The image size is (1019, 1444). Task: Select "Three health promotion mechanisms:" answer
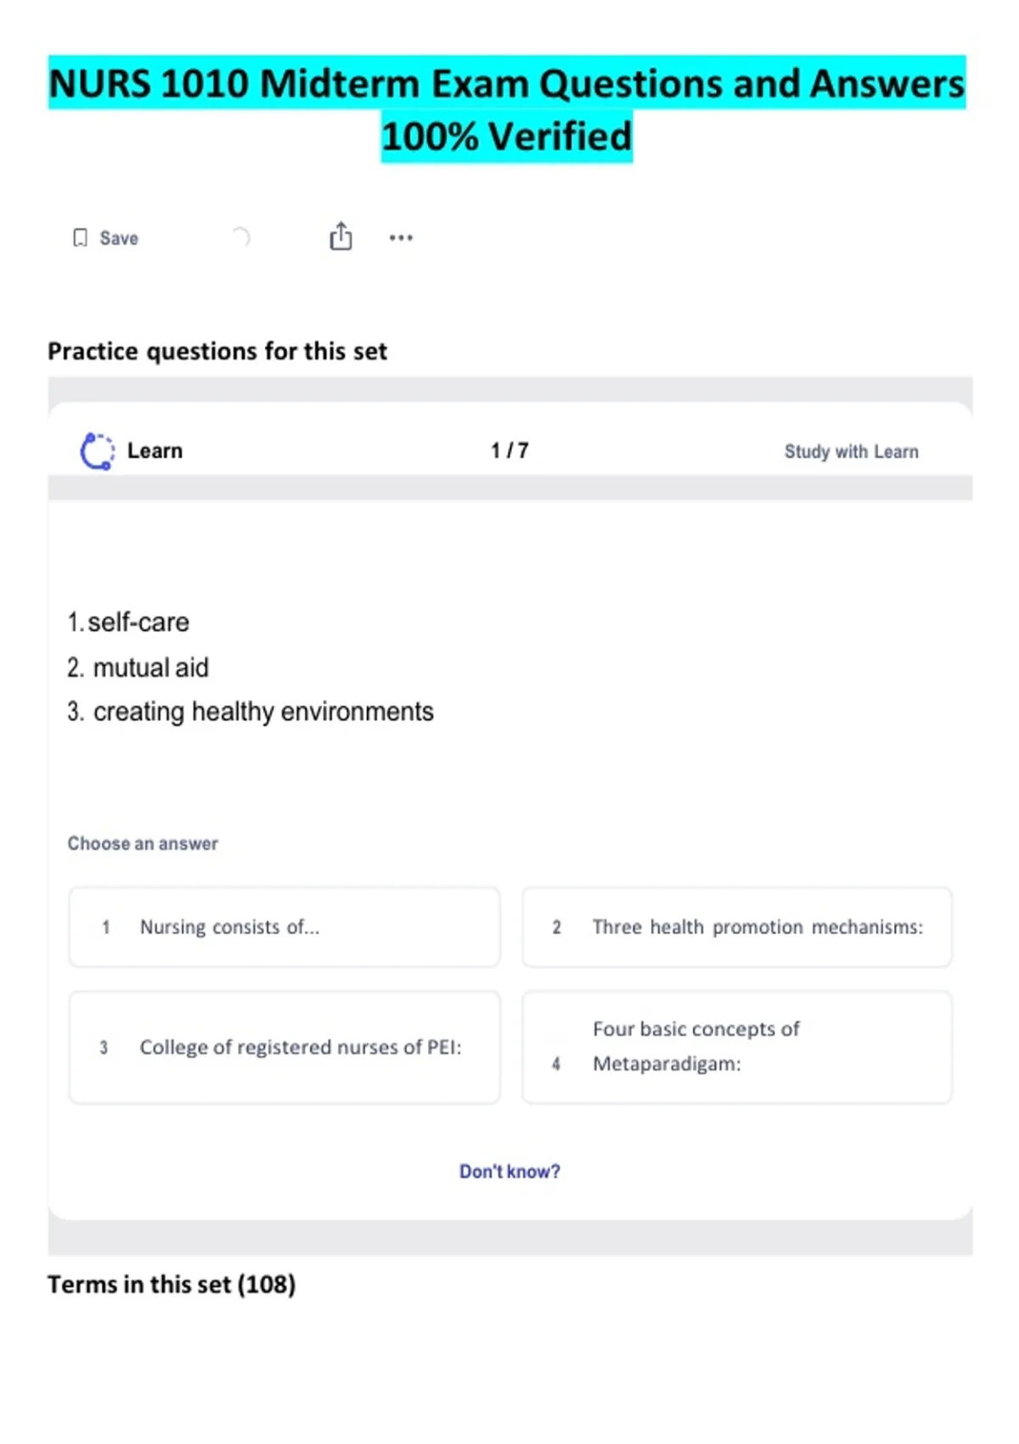point(737,927)
